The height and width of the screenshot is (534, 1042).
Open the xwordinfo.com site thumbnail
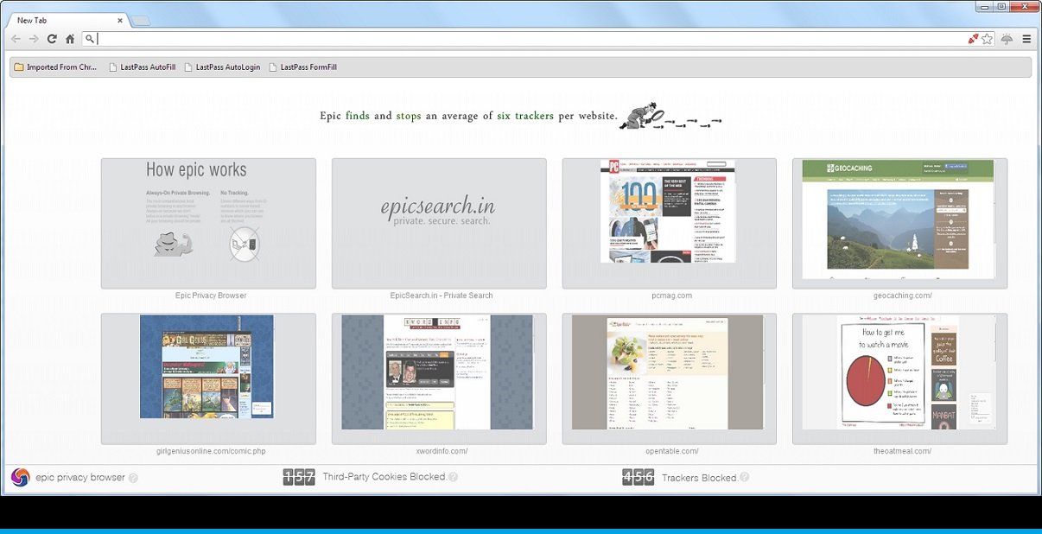pos(439,378)
